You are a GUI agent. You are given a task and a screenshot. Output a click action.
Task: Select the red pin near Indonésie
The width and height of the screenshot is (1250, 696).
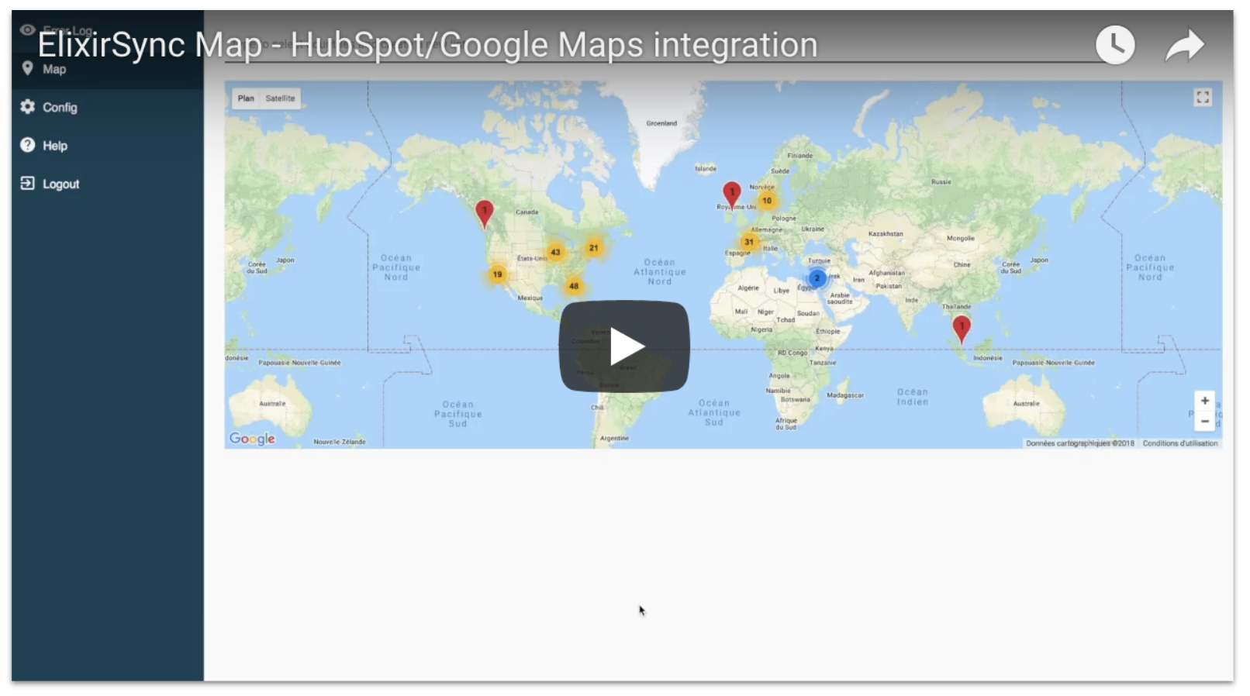[x=962, y=329]
